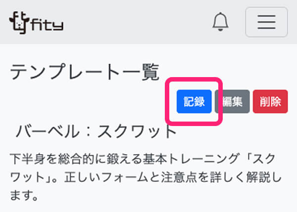Open the notifications bell icon
The width and height of the screenshot is (297, 212).
[x=220, y=22]
